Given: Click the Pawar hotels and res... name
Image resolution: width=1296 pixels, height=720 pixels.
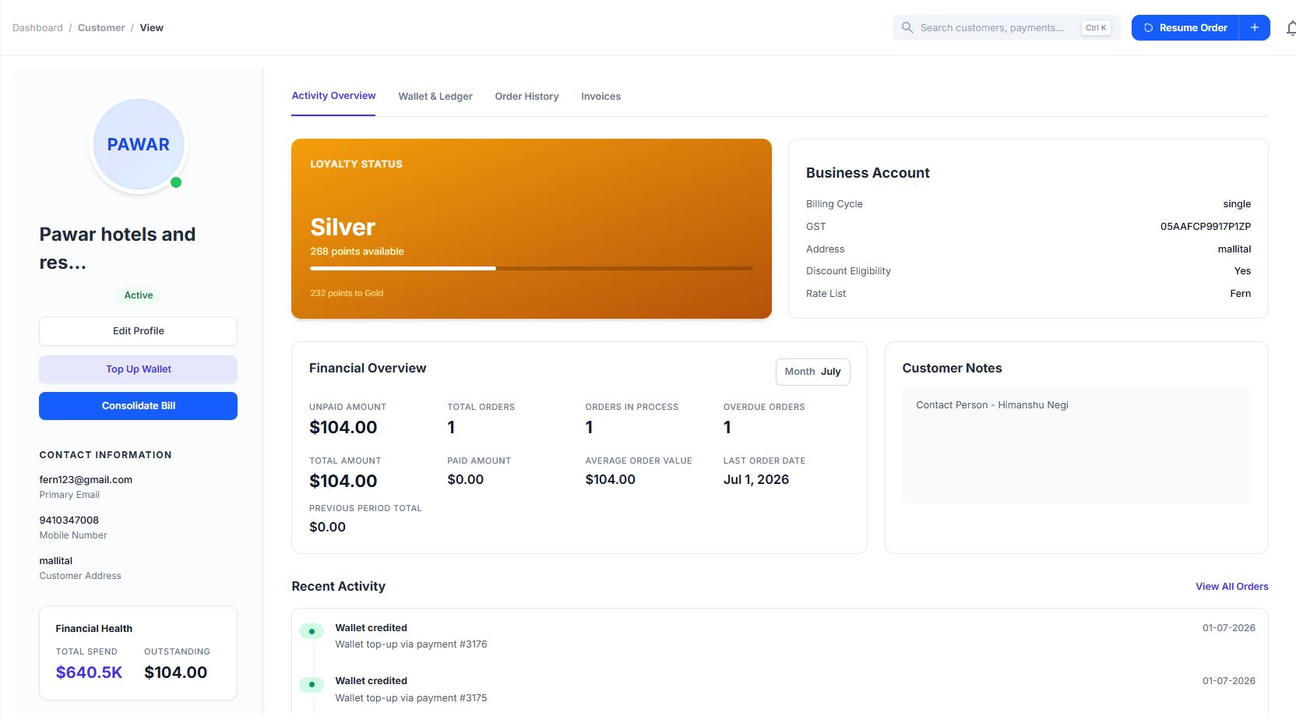Looking at the screenshot, I should point(118,248).
